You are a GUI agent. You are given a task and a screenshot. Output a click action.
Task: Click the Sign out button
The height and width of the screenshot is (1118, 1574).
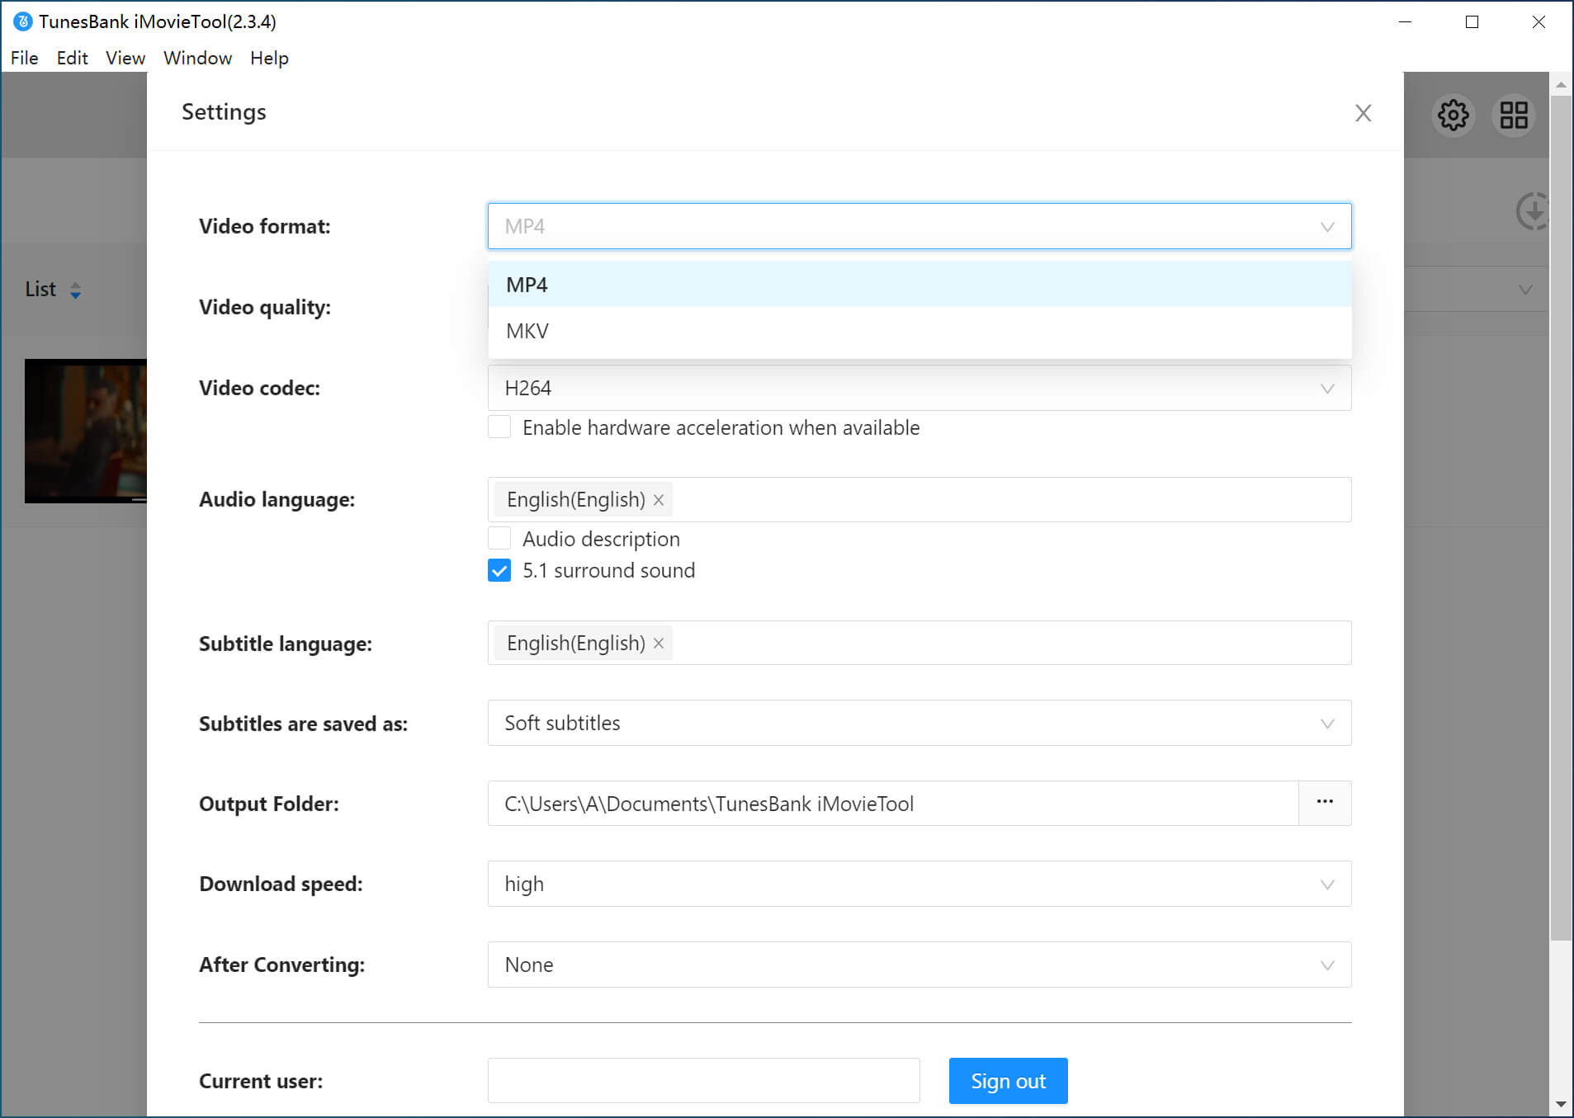tap(1008, 1081)
